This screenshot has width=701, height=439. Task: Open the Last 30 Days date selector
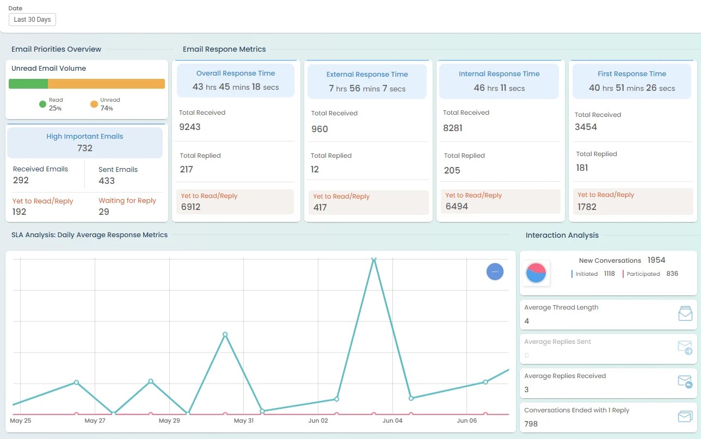32,19
